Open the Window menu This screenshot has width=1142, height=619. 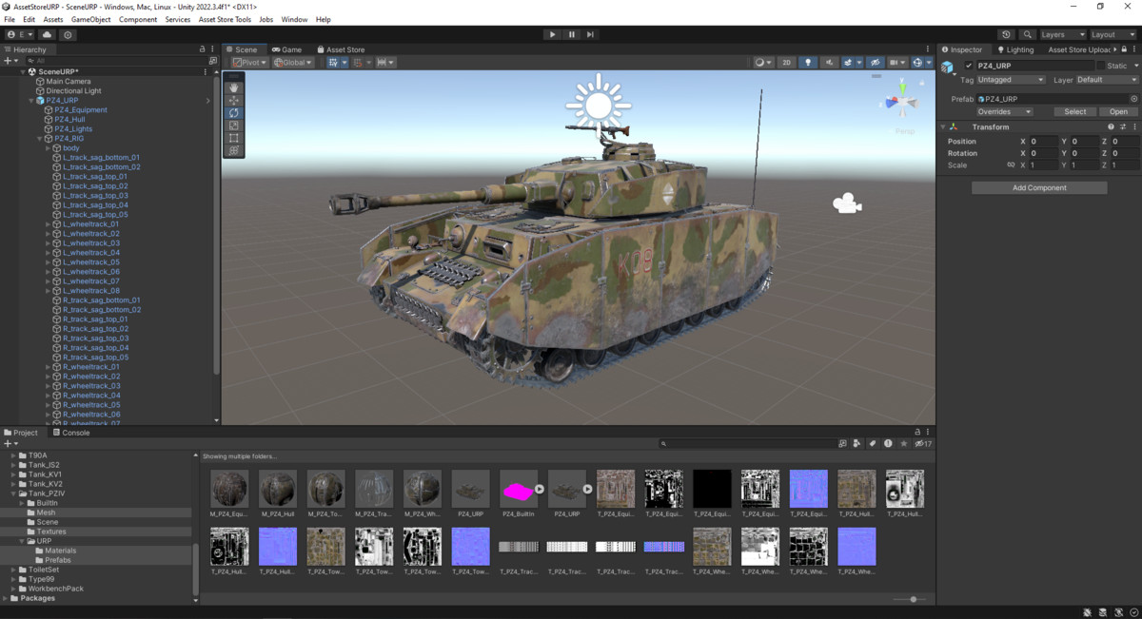point(293,19)
